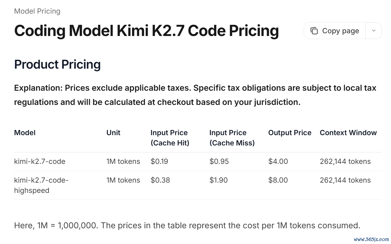
Task: Select the Model column header
Action: pyautogui.click(x=25, y=133)
